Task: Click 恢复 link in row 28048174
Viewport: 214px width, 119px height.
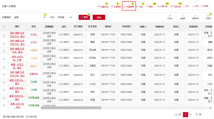Action: pyautogui.click(x=19, y=60)
